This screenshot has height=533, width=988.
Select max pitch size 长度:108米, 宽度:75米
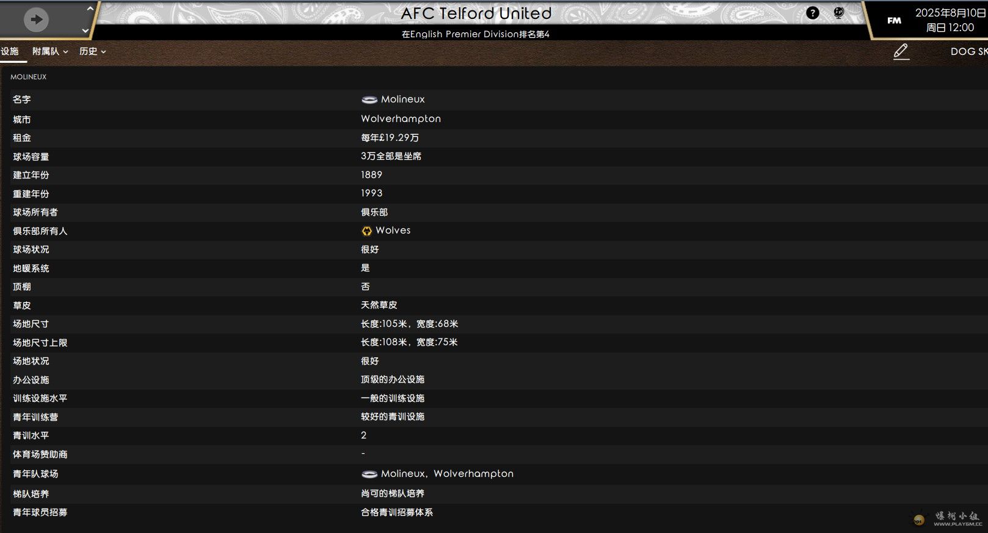pos(409,342)
